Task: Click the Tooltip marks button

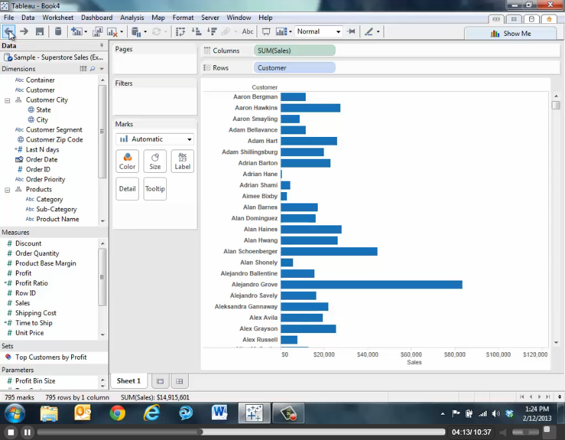Action: [155, 189]
